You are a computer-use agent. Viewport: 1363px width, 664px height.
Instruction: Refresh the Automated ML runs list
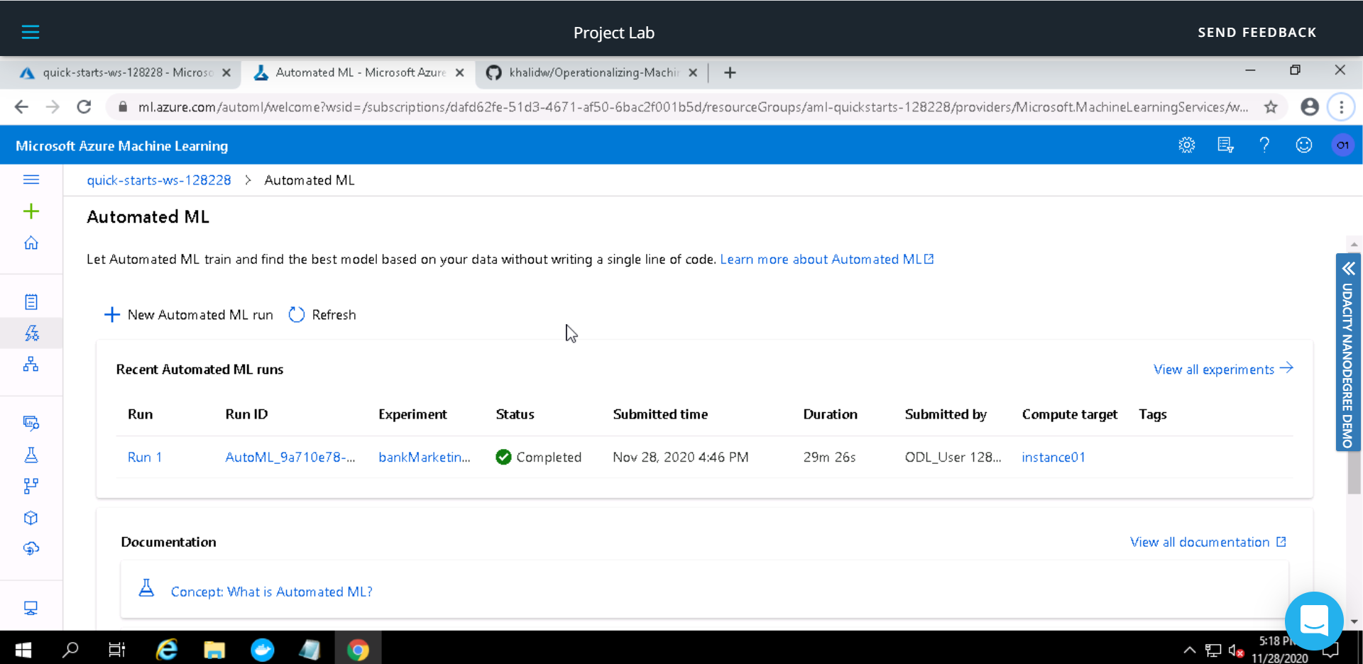[x=322, y=314]
